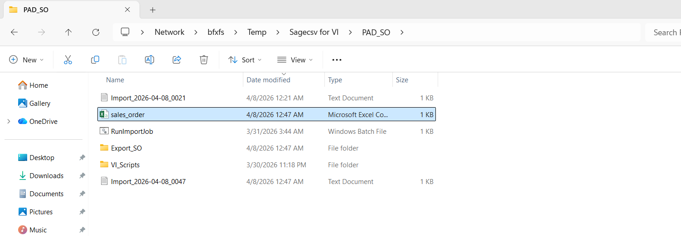
Task: Refresh the PAD_SO folder view
Action: tap(96, 32)
